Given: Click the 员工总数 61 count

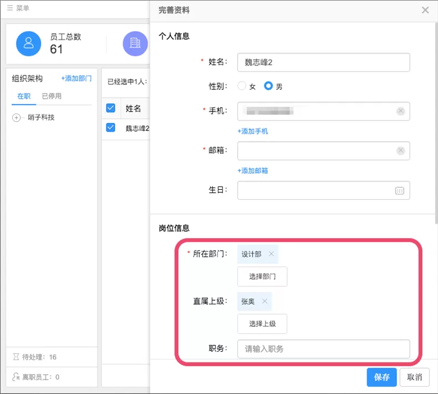Looking at the screenshot, I should point(57,49).
